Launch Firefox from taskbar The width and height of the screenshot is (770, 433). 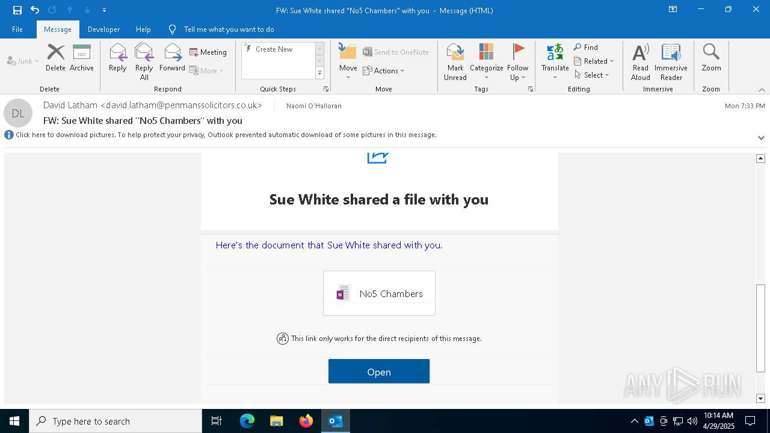coord(306,421)
